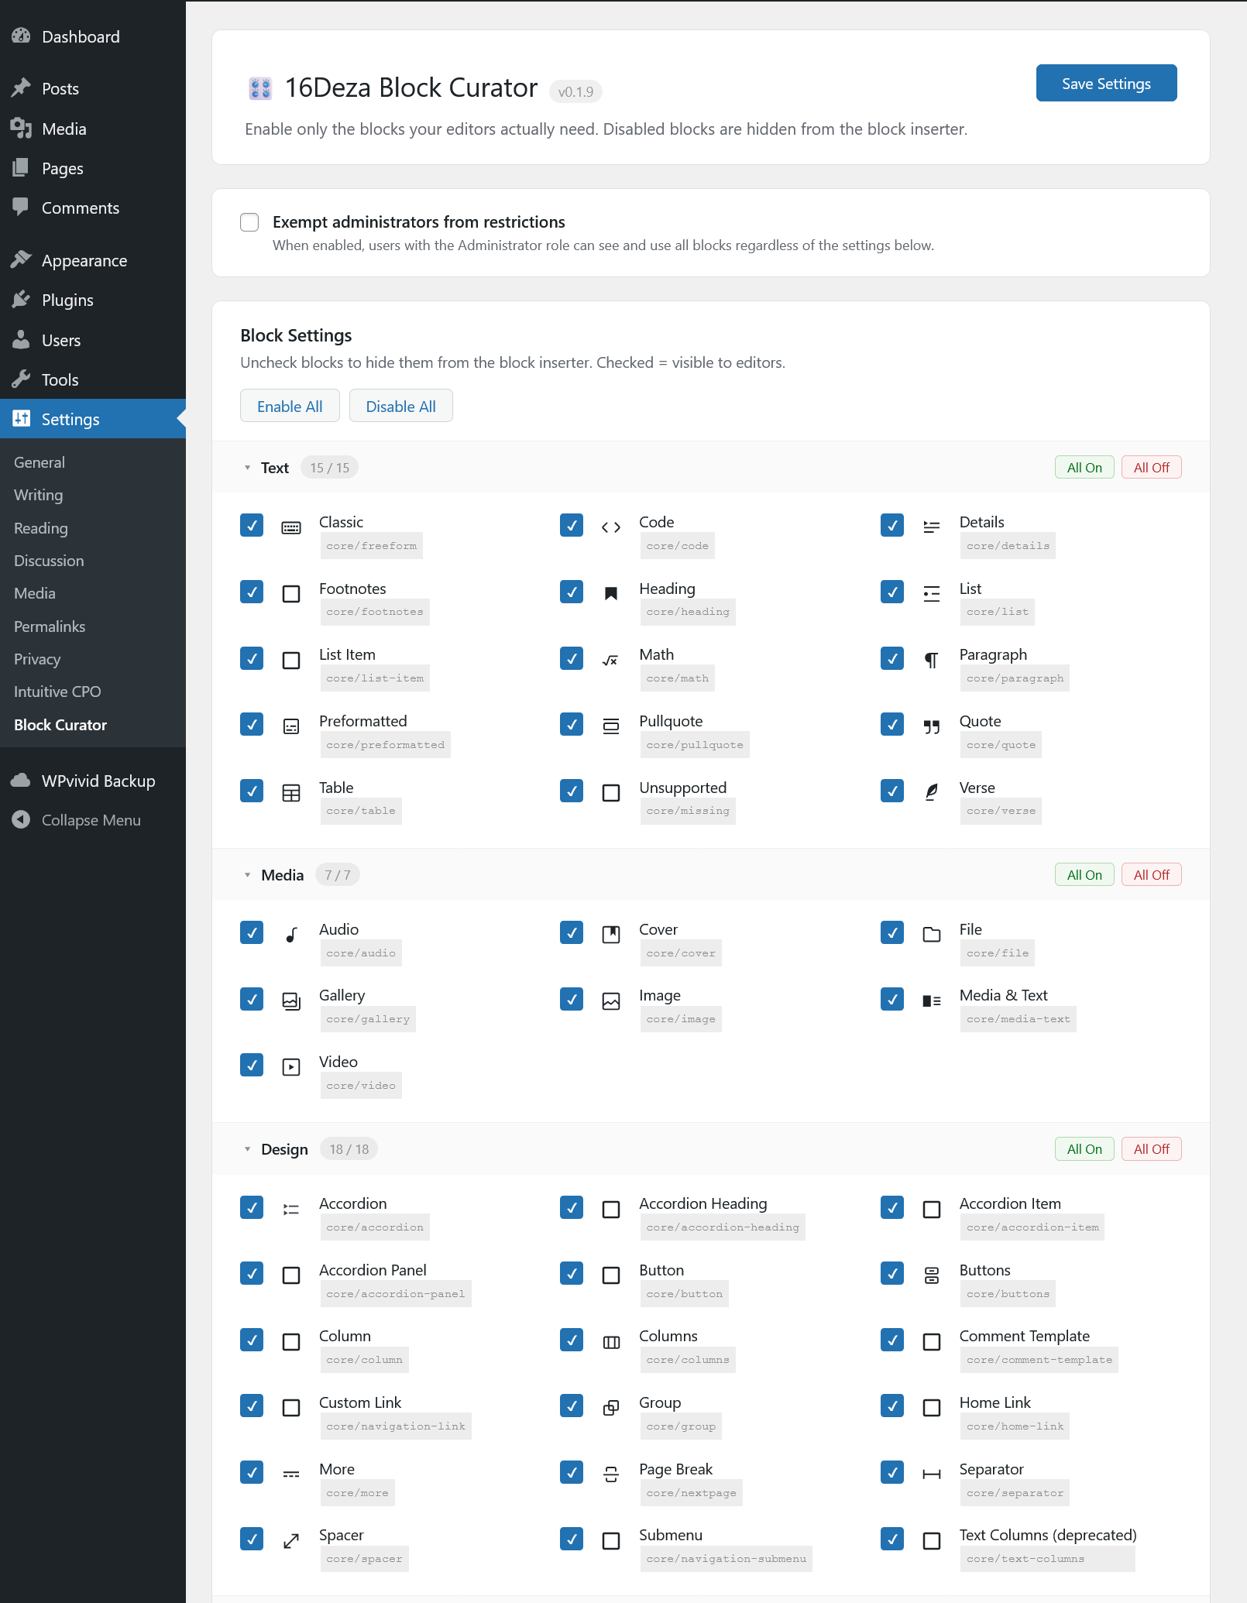Image resolution: width=1247 pixels, height=1603 pixels.
Task: Click the Disable All button
Action: pyautogui.click(x=400, y=406)
